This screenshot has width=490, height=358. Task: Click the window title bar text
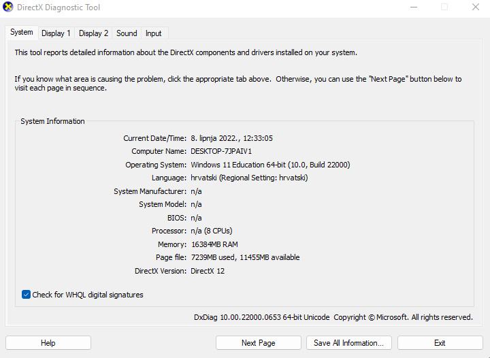[x=59, y=7]
